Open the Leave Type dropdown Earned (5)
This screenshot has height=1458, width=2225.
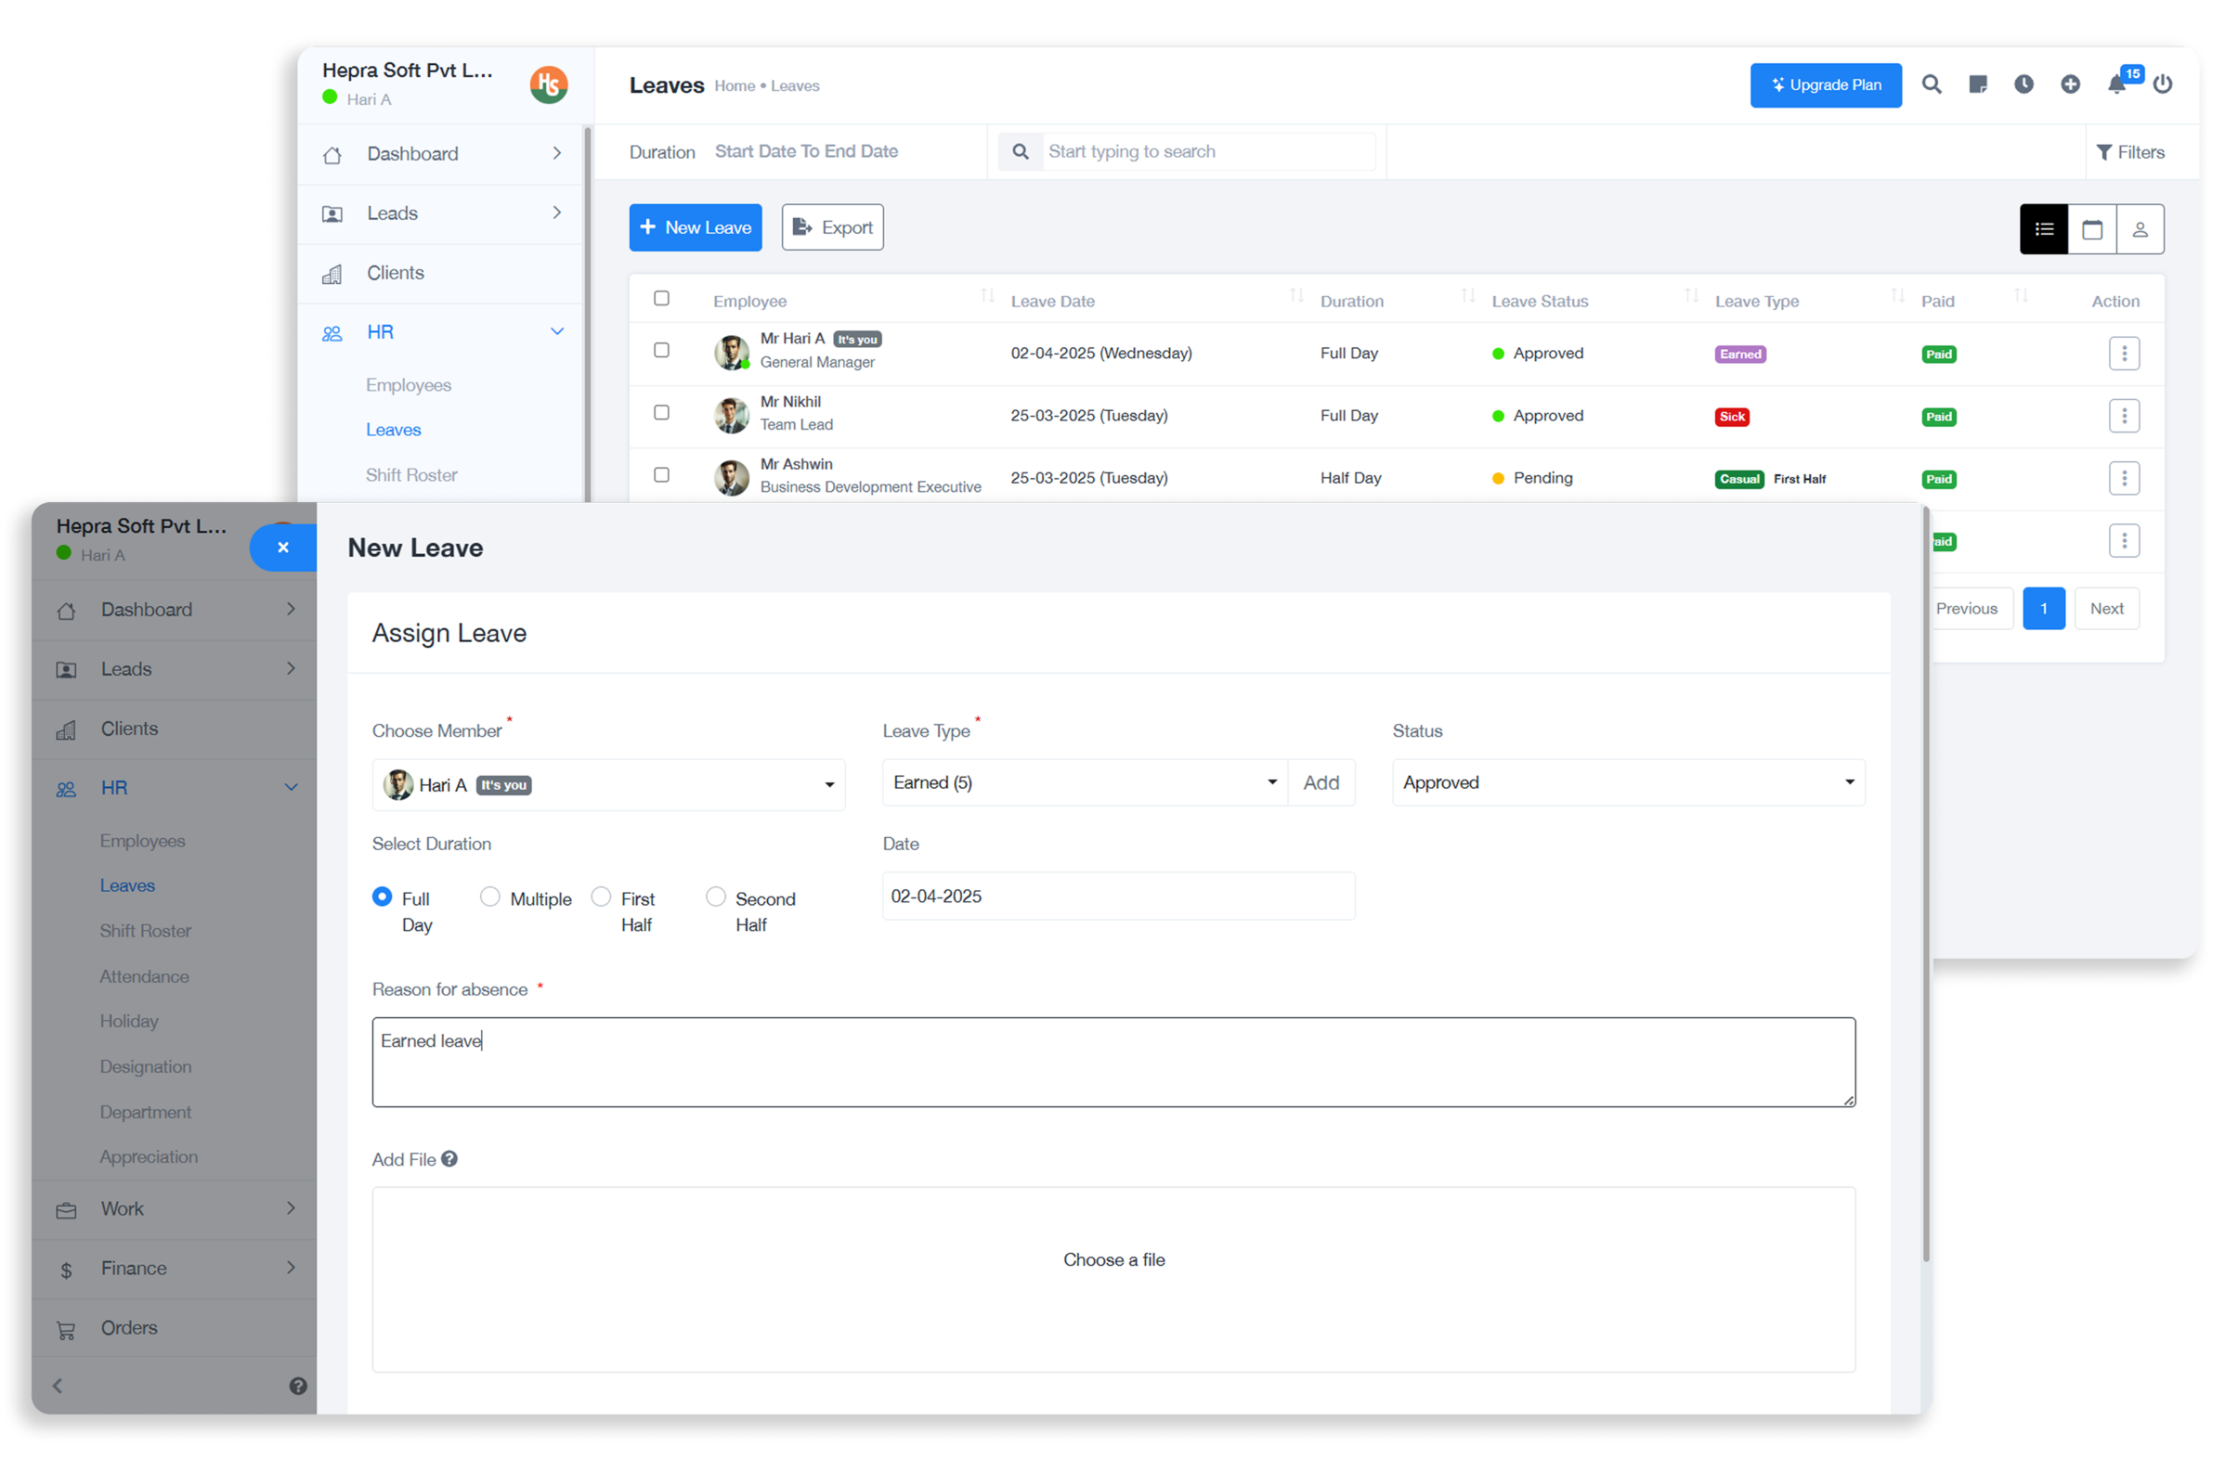[x=1085, y=782]
